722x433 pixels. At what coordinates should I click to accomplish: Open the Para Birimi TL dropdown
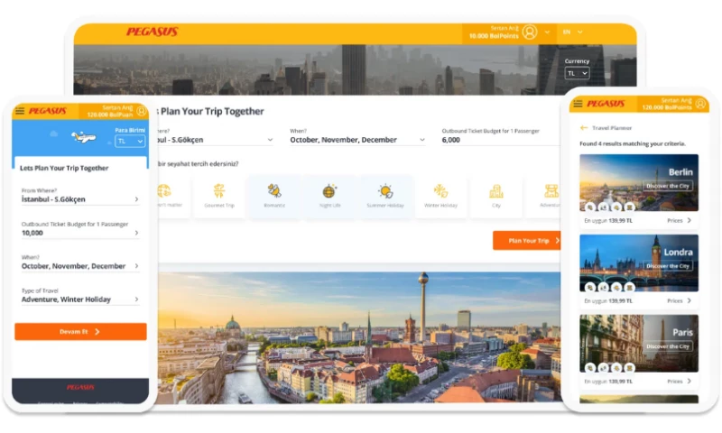tap(130, 142)
